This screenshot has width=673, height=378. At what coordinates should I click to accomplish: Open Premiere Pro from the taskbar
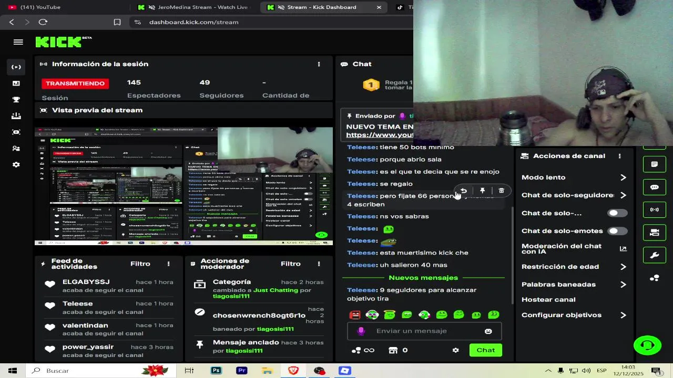(241, 371)
